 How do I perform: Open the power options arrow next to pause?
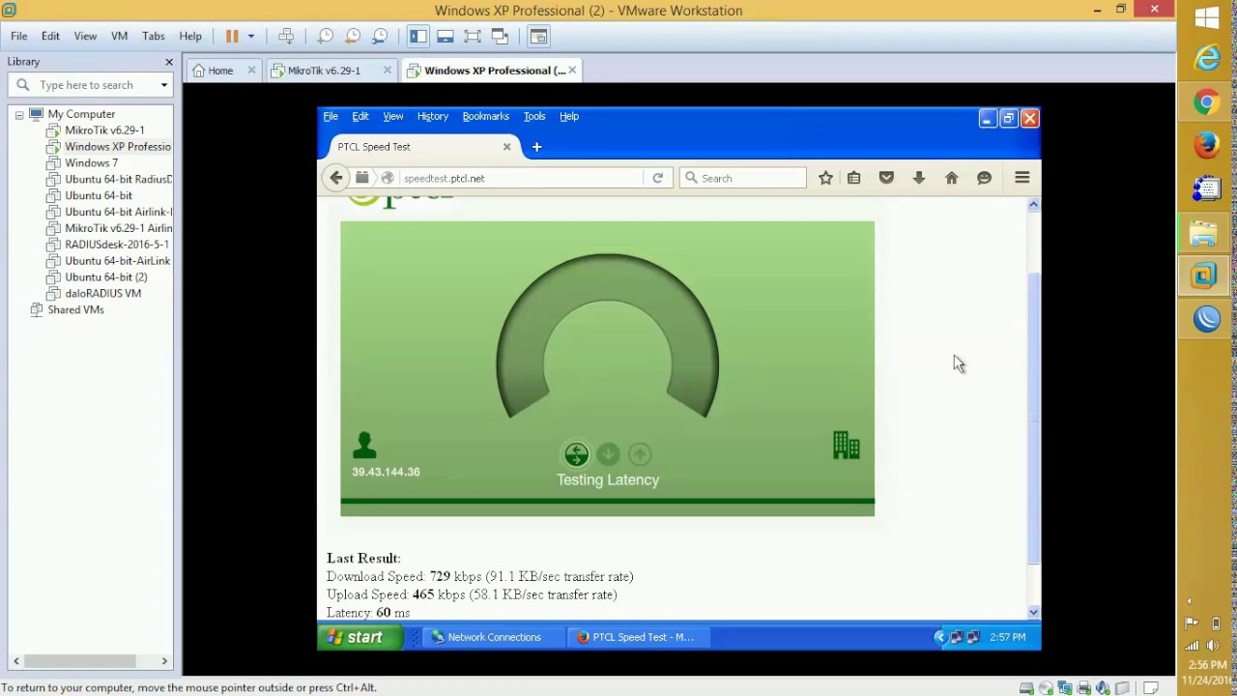tap(251, 37)
